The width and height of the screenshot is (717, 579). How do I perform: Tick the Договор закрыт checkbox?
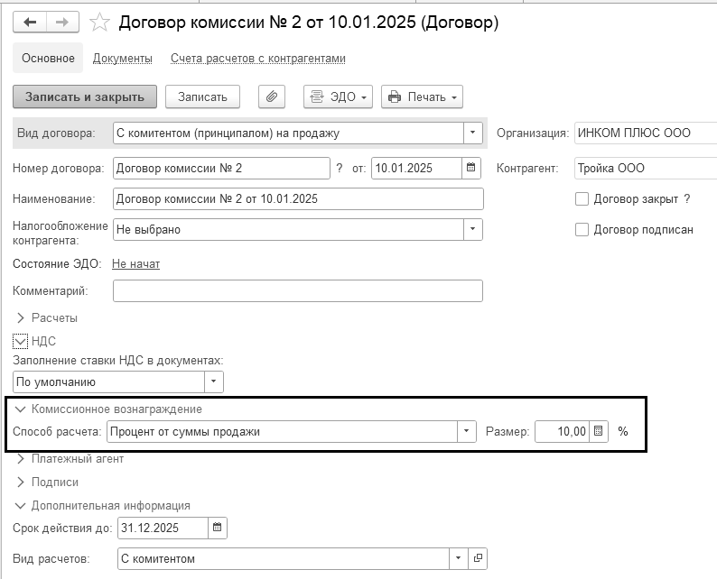click(x=582, y=198)
